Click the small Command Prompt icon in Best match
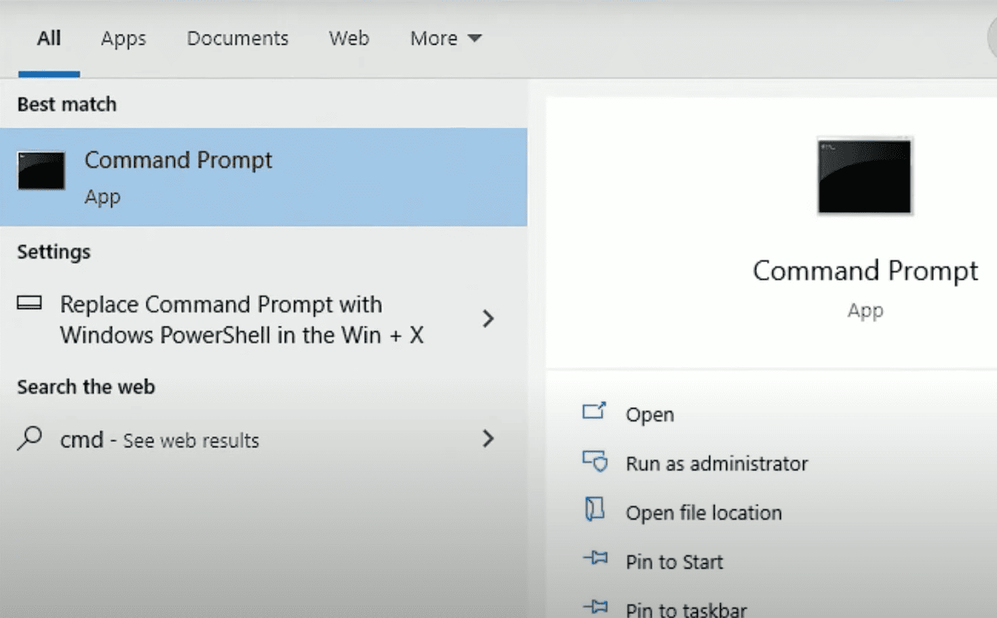This screenshot has height=618, width=997. (x=41, y=171)
